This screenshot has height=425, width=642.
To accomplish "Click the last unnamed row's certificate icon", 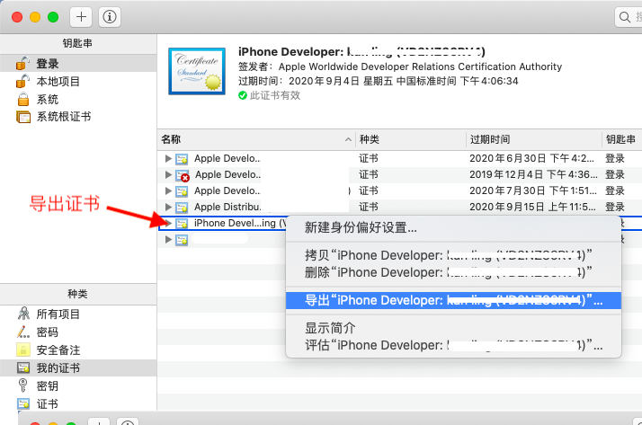I will 182,240.
